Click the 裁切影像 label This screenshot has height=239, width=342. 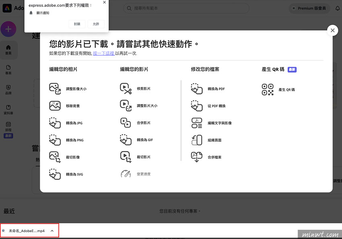click(73, 157)
